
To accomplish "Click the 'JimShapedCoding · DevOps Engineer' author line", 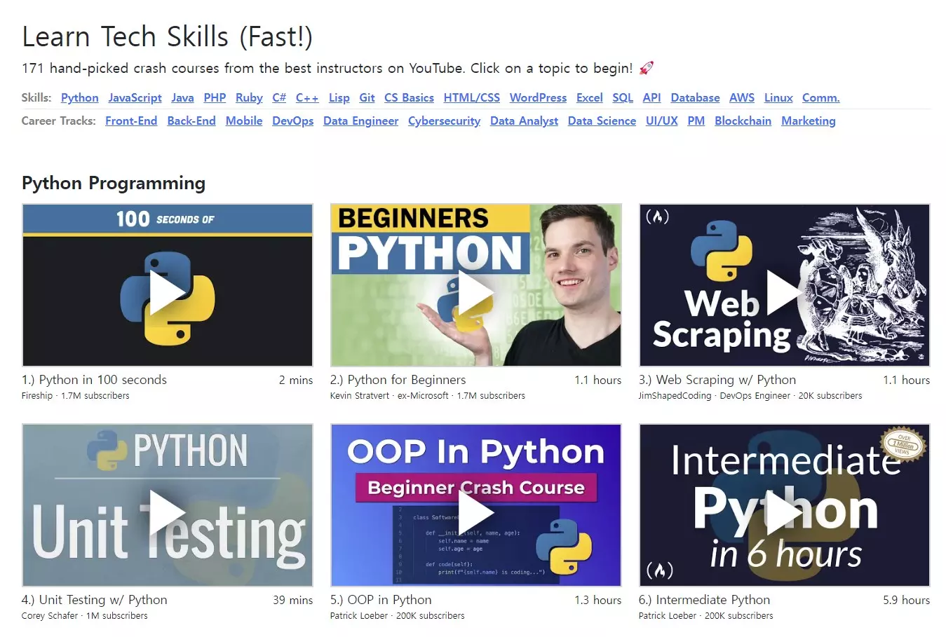I will tap(750, 396).
